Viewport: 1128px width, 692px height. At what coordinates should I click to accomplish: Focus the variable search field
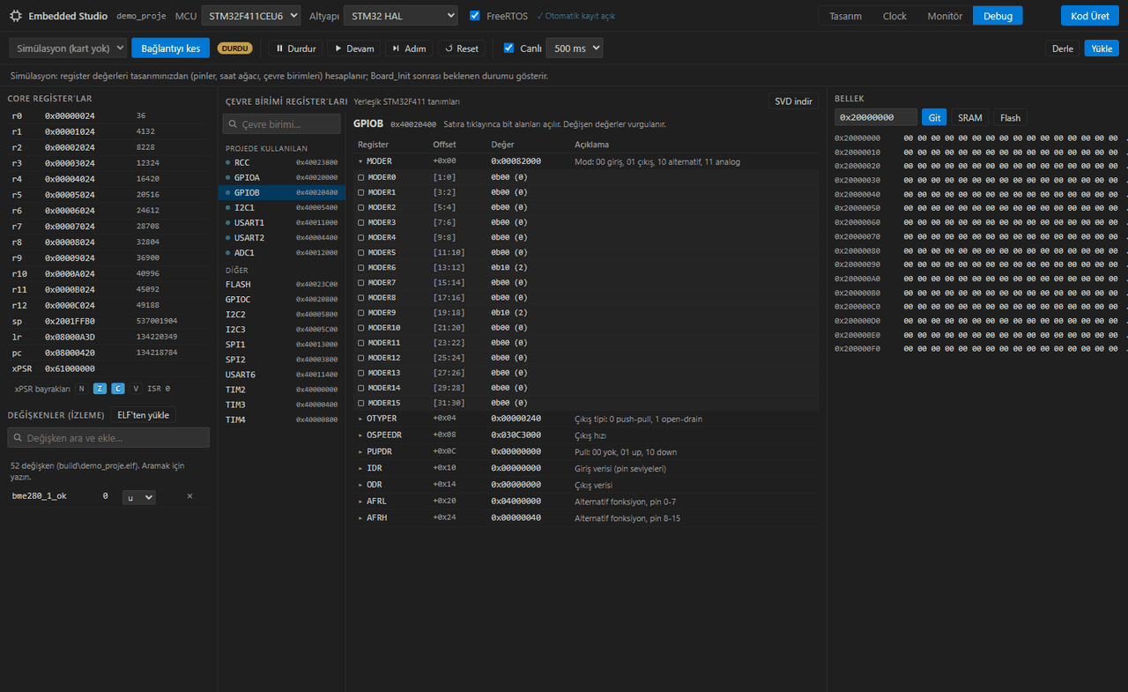coord(108,438)
